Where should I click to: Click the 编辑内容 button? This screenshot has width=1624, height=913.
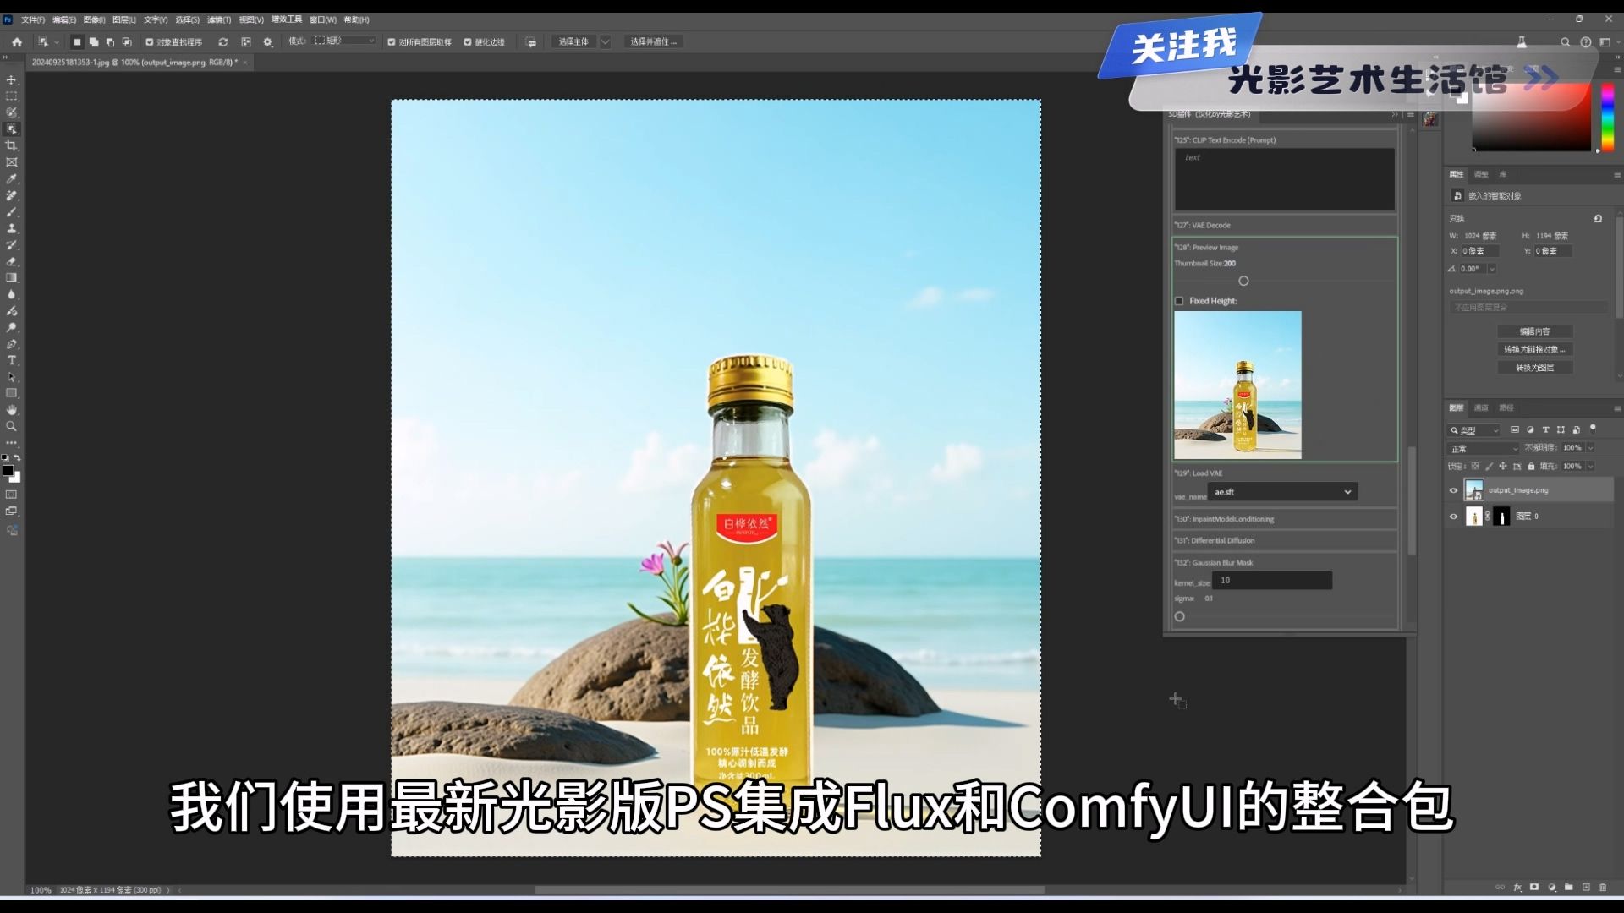1535,331
